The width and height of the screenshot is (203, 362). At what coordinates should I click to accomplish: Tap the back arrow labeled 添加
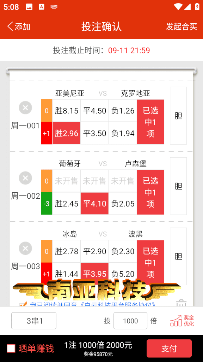19,27
